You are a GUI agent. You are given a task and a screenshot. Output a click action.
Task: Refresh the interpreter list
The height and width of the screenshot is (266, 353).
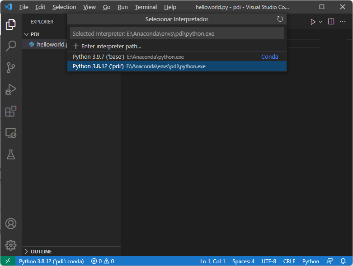tap(280, 19)
